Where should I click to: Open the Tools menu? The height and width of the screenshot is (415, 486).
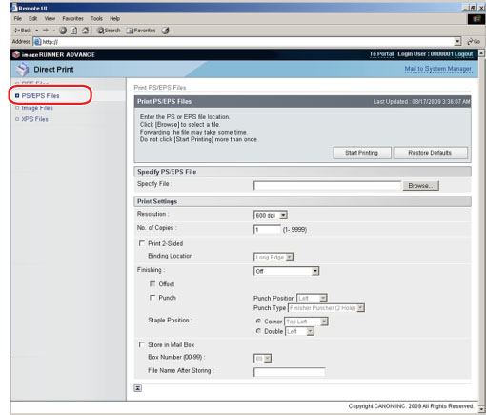pyautogui.click(x=96, y=18)
